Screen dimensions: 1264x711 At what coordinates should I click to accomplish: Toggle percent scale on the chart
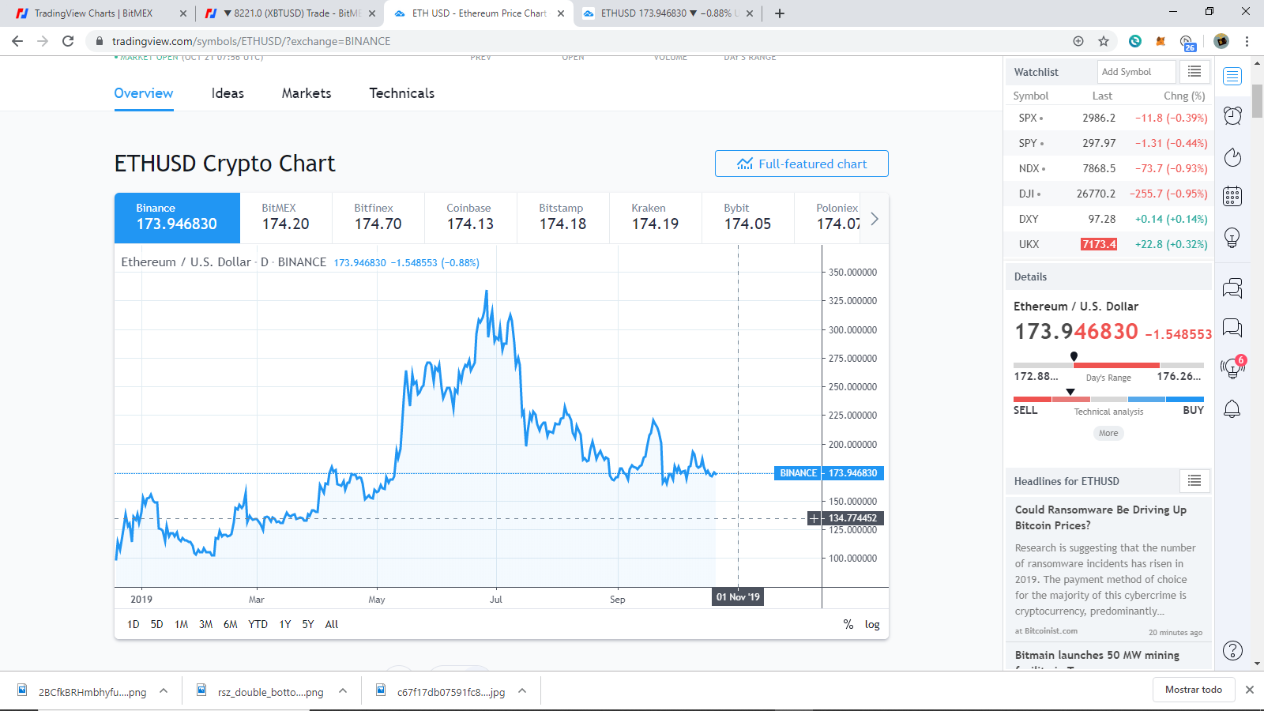(848, 624)
